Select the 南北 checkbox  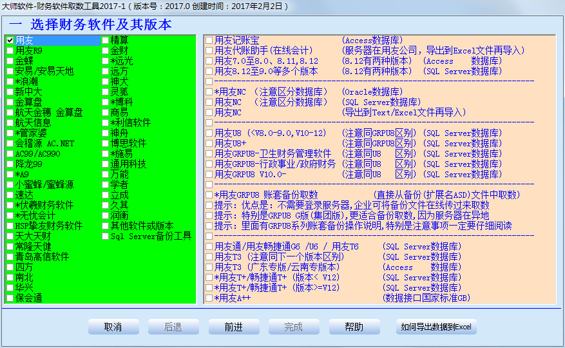tap(10, 278)
